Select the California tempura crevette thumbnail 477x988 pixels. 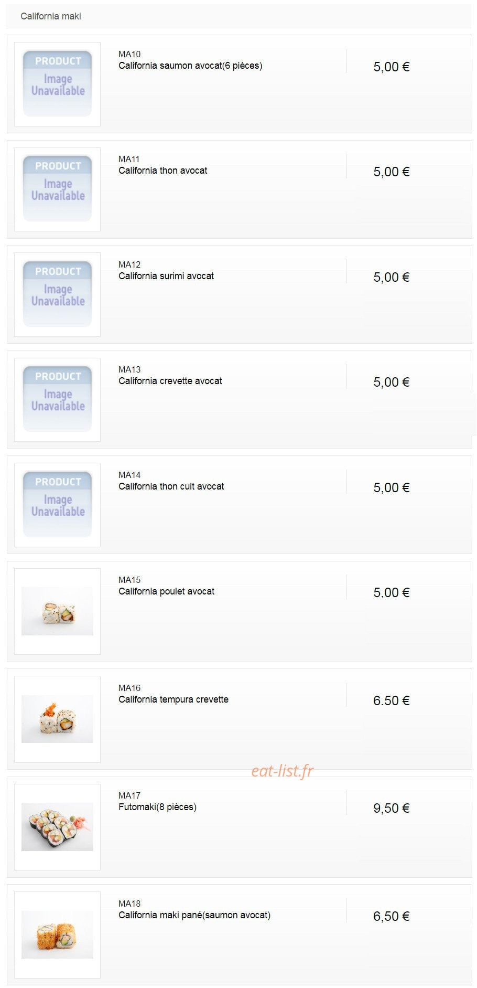pos(57,719)
